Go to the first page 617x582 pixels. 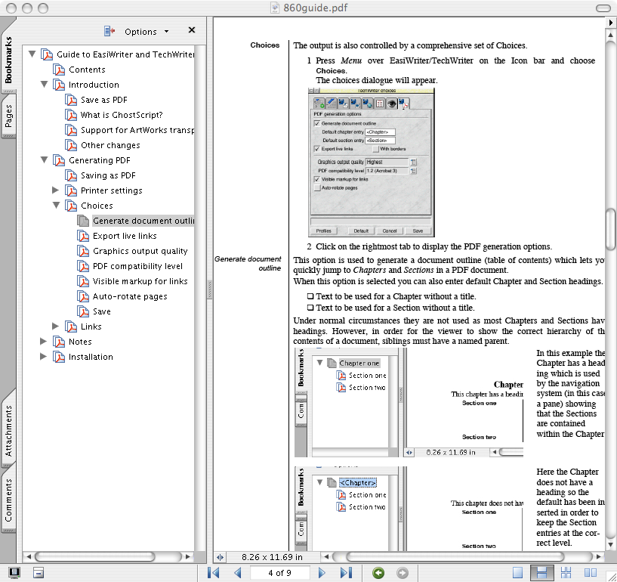214,573
